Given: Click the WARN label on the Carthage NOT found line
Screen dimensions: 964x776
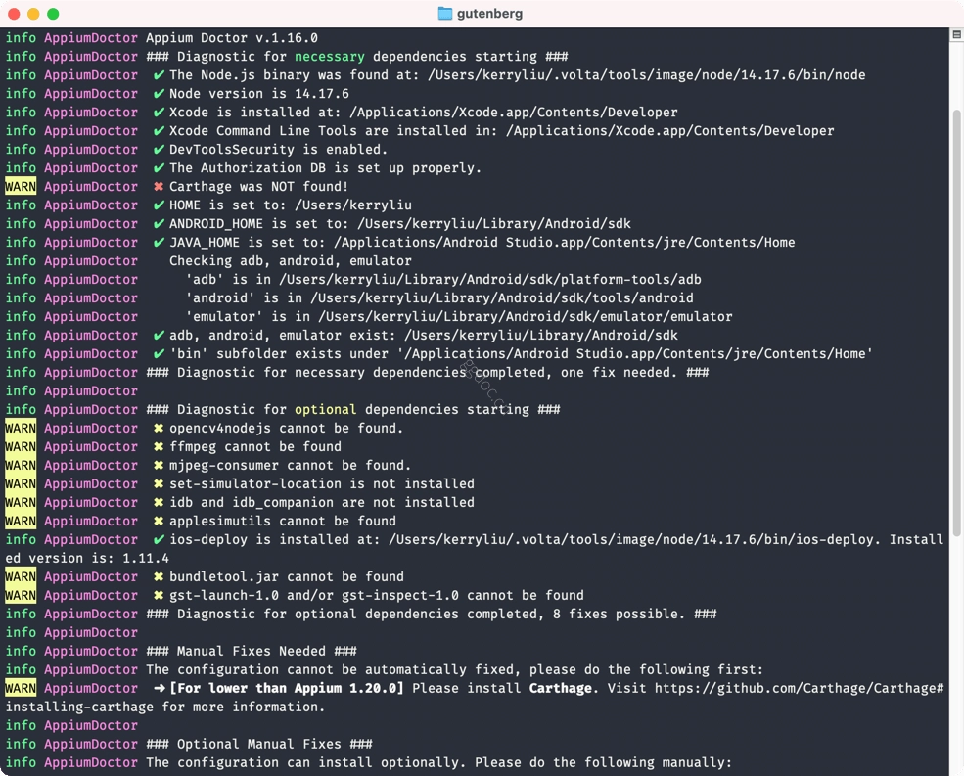Looking at the screenshot, I should click(21, 186).
